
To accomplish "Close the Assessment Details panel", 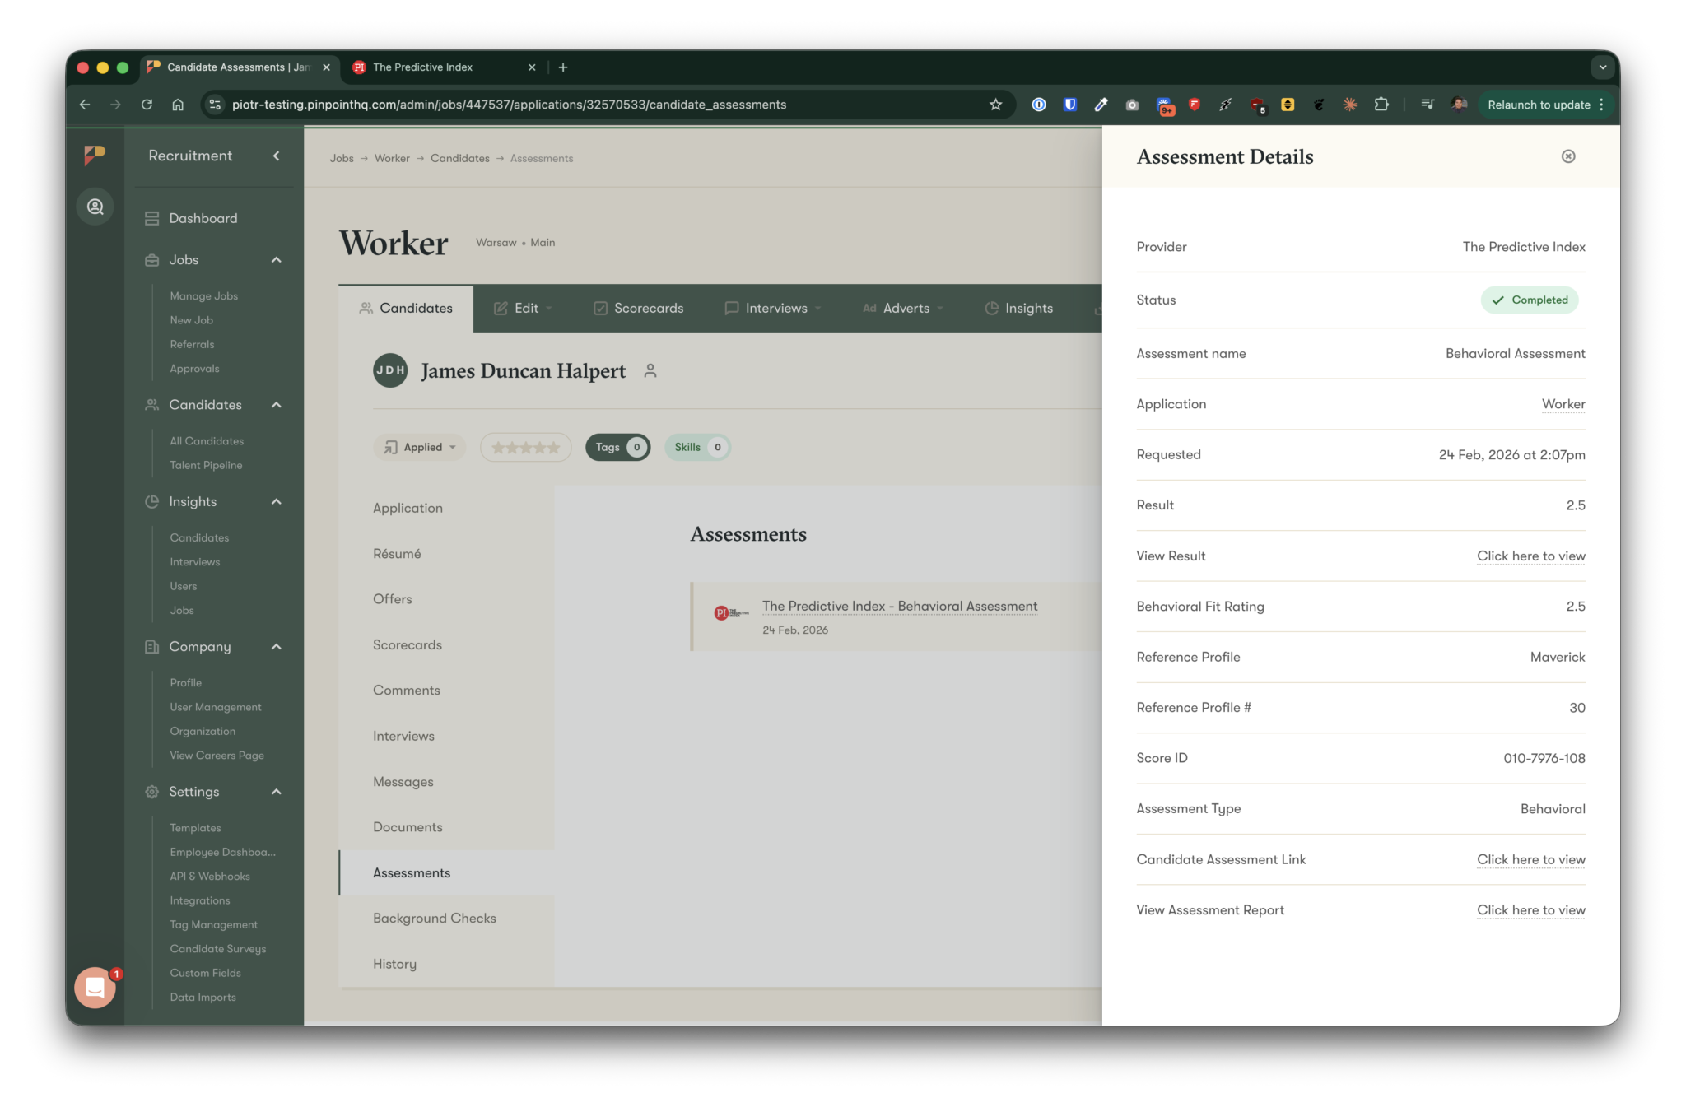I will pos(1567,156).
